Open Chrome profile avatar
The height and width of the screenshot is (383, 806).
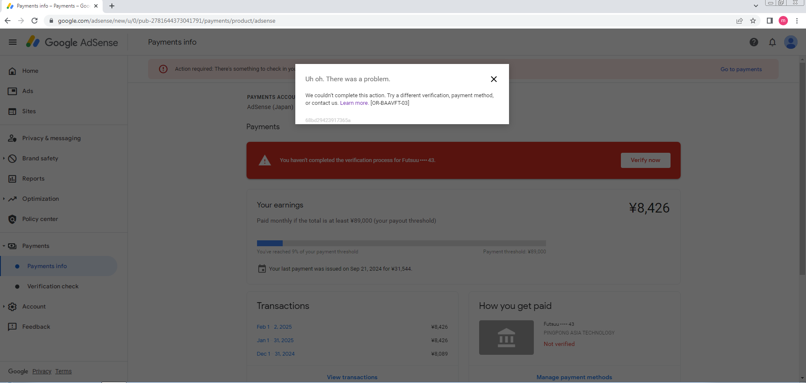point(783,21)
